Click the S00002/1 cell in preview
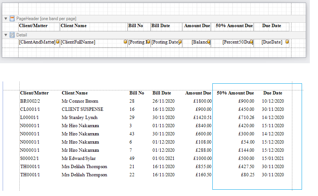318x196 pixels. 29,158
